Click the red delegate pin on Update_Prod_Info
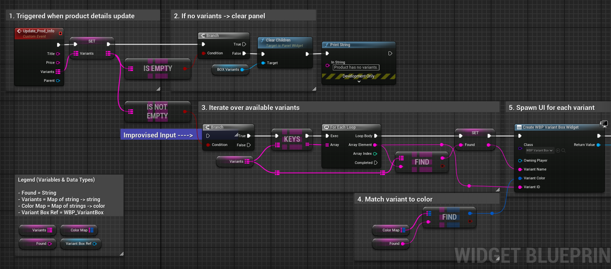Viewport: 611px width, 269px height. coord(60,33)
